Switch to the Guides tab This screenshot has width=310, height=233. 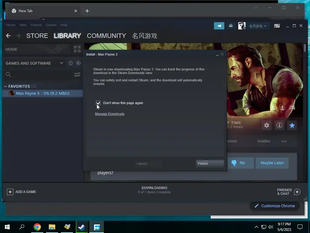(264, 141)
